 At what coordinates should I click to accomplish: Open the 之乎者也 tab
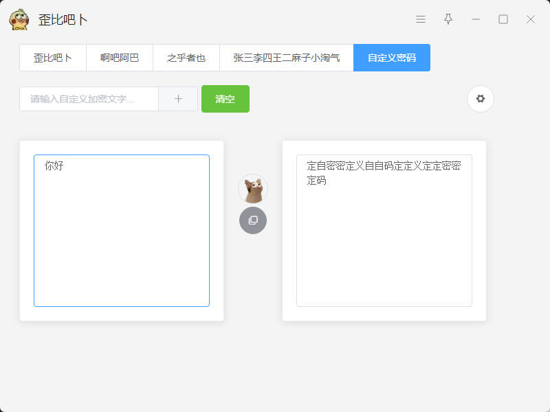[x=186, y=58]
